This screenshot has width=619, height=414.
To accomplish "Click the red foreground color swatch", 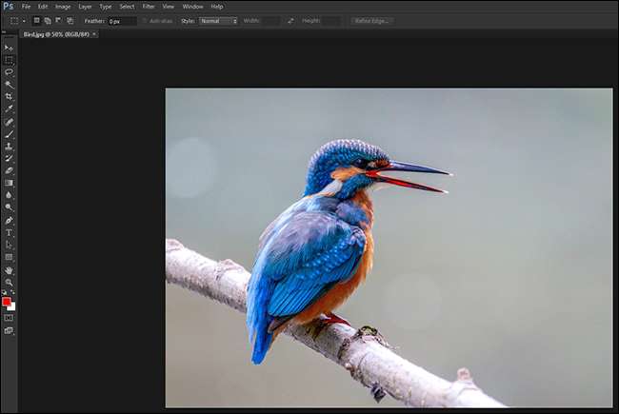I will tap(7, 301).
